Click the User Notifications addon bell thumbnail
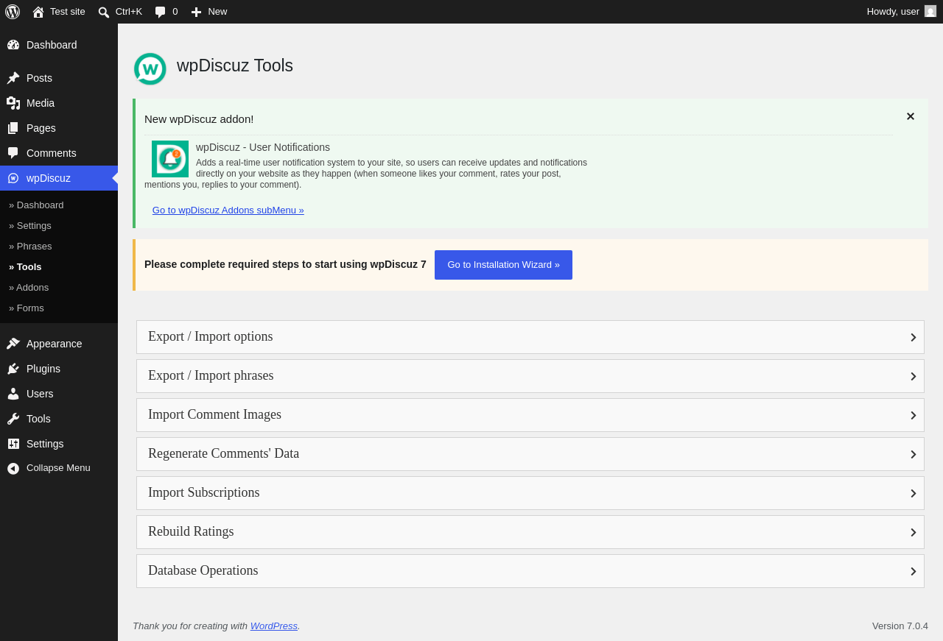943x641 pixels. pos(170,159)
